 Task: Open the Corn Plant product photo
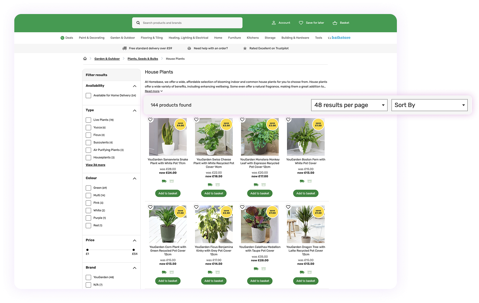click(168, 224)
